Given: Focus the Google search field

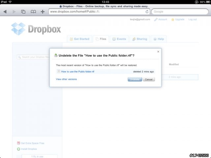Looking at the screenshot, I should pyautogui.click(x=180, y=12).
